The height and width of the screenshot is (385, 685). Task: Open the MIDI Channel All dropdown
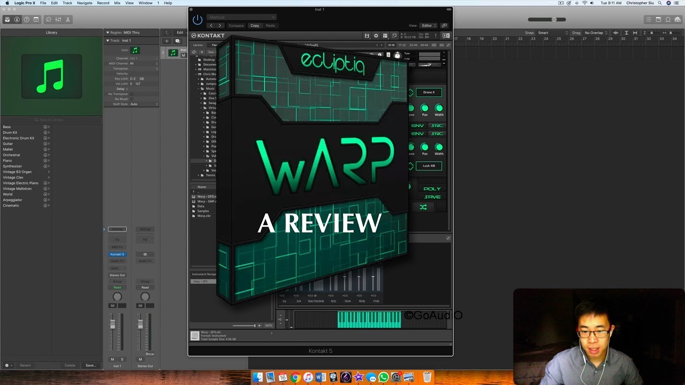point(143,63)
